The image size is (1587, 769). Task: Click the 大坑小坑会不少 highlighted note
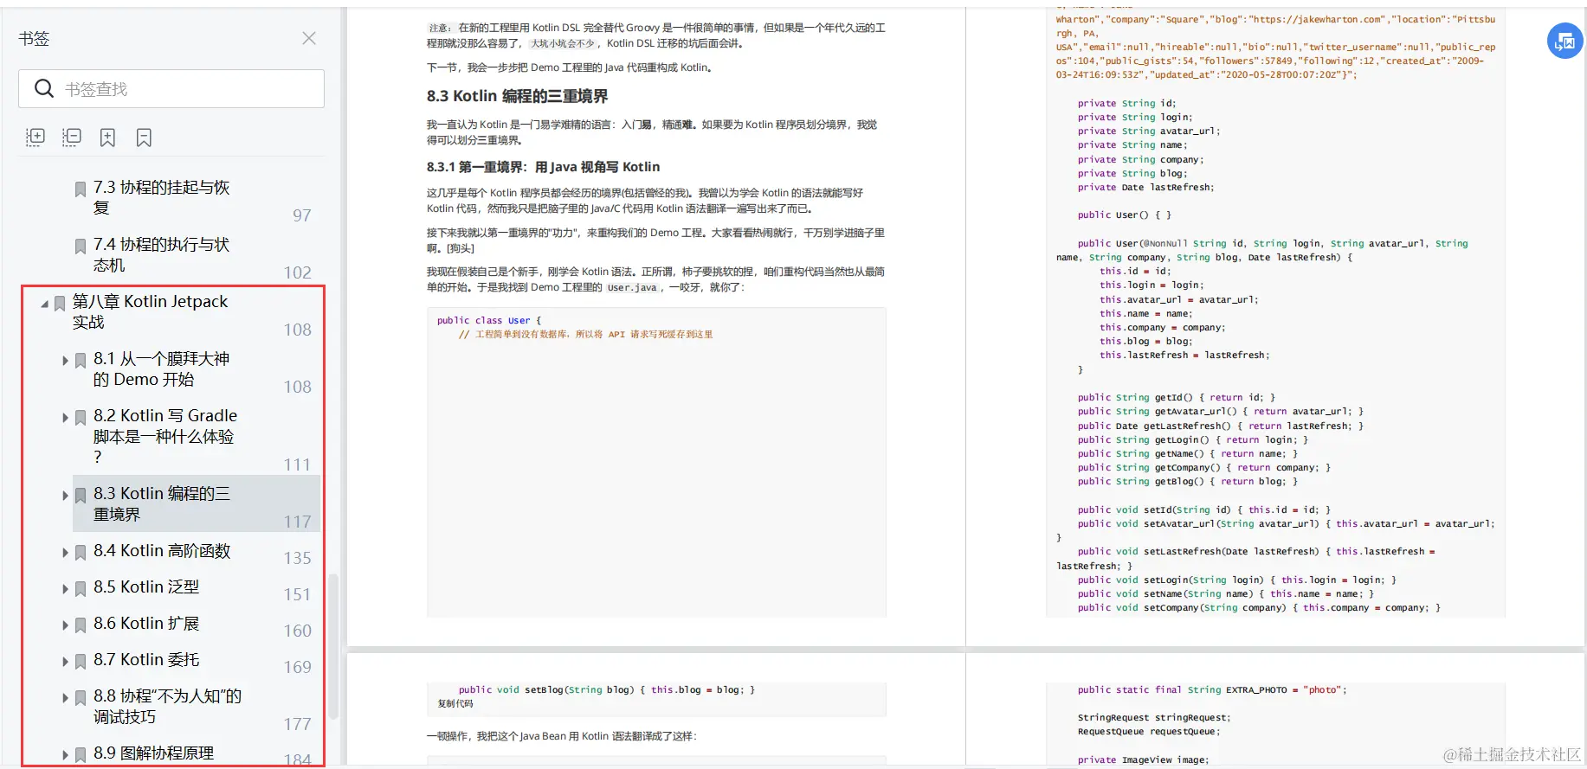tap(563, 43)
